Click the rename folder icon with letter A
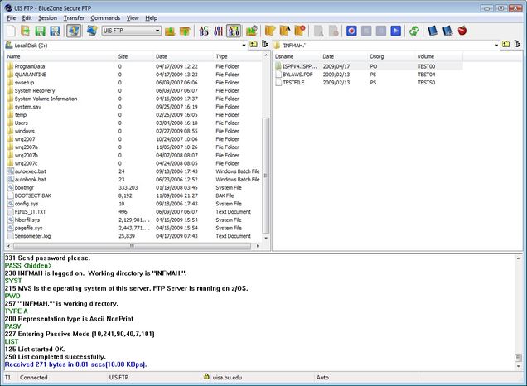This screenshot has width=527, height=386. pyautogui.click(x=285, y=31)
